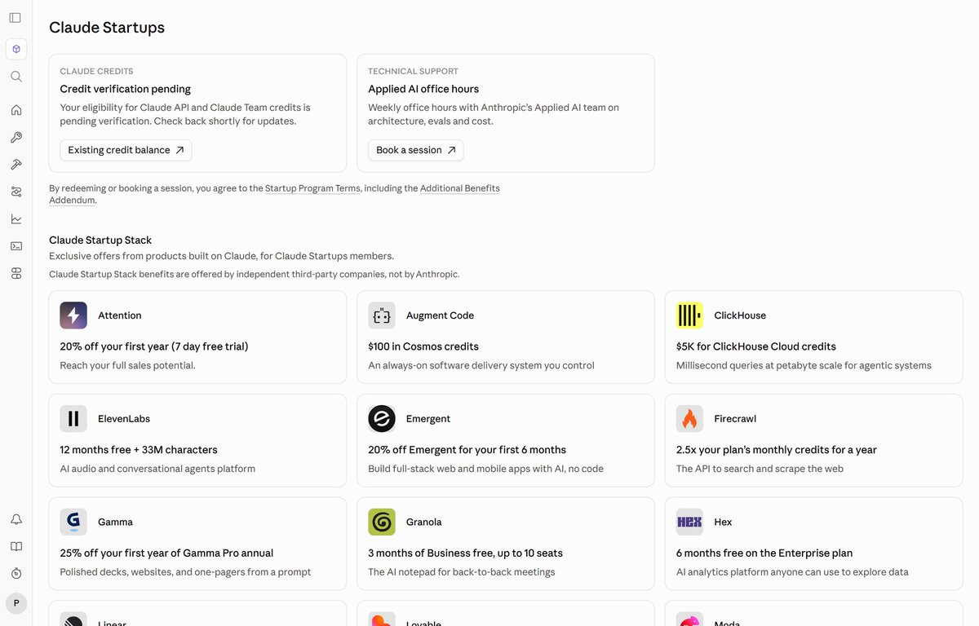Open the documentation book icon

16,546
